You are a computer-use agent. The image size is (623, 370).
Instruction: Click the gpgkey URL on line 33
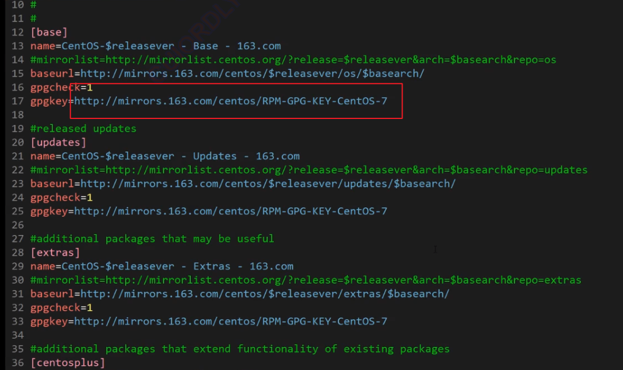point(231,321)
